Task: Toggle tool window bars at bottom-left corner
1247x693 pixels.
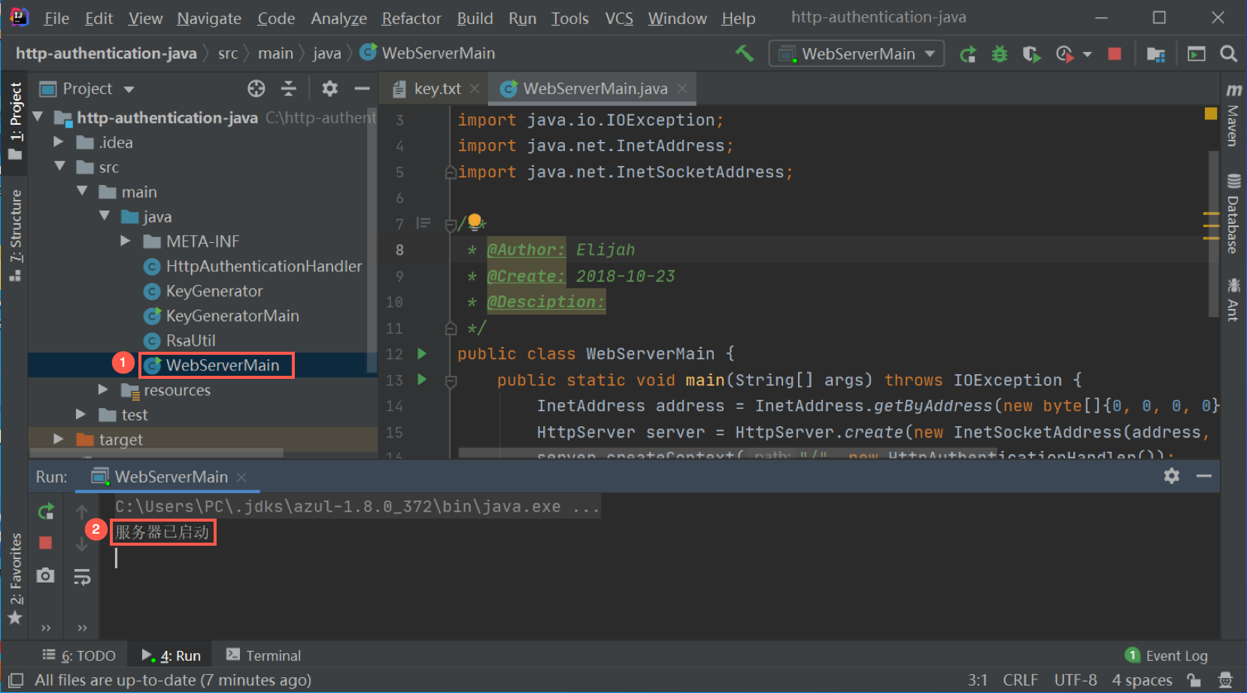Action: tap(16, 680)
